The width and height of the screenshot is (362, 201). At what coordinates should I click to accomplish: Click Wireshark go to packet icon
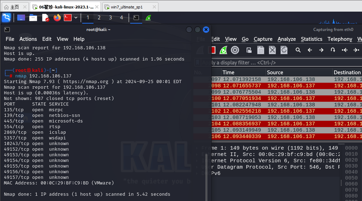pos(333,50)
